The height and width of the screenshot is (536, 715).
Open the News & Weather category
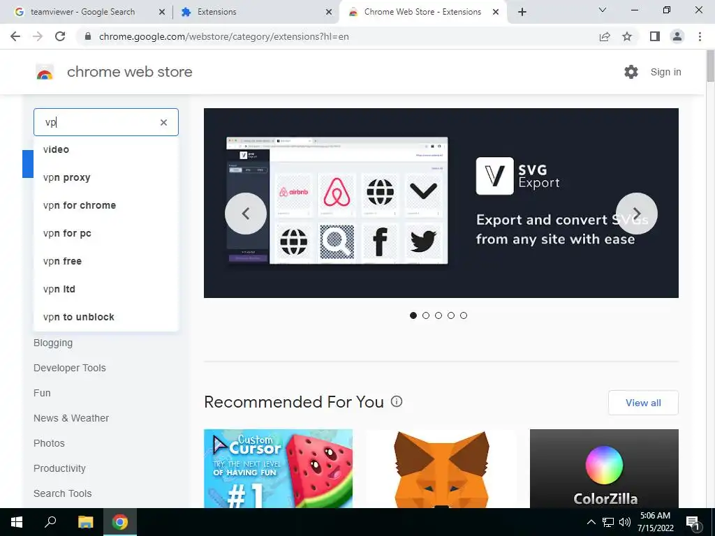tap(71, 418)
